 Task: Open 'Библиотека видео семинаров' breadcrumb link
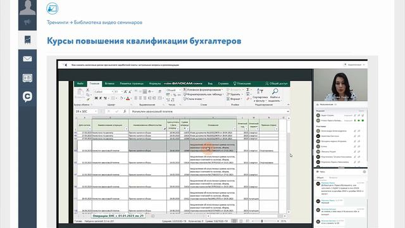point(108,22)
